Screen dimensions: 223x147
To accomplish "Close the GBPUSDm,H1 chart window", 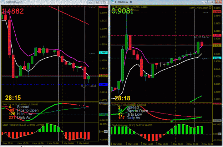I will pyautogui.click(x=105, y=2).
